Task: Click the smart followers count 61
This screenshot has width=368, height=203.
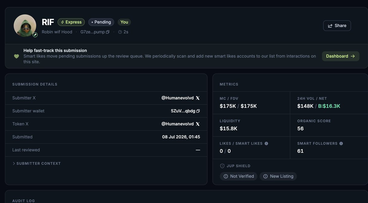Action: (301, 151)
